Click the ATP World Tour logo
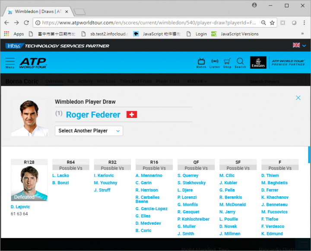This screenshot has width=311, height=251. tap(33, 63)
